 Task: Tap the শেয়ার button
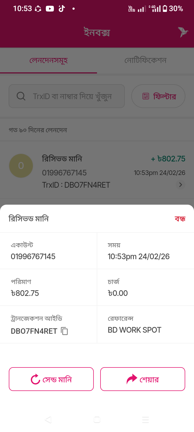143,379
